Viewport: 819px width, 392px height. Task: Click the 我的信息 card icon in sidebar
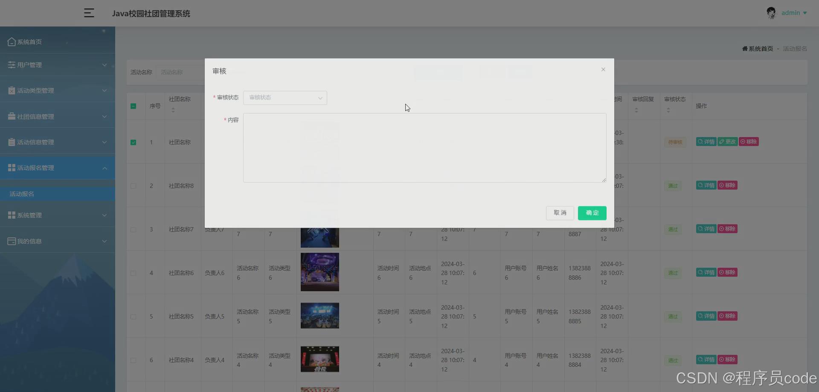click(x=12, y=241)
